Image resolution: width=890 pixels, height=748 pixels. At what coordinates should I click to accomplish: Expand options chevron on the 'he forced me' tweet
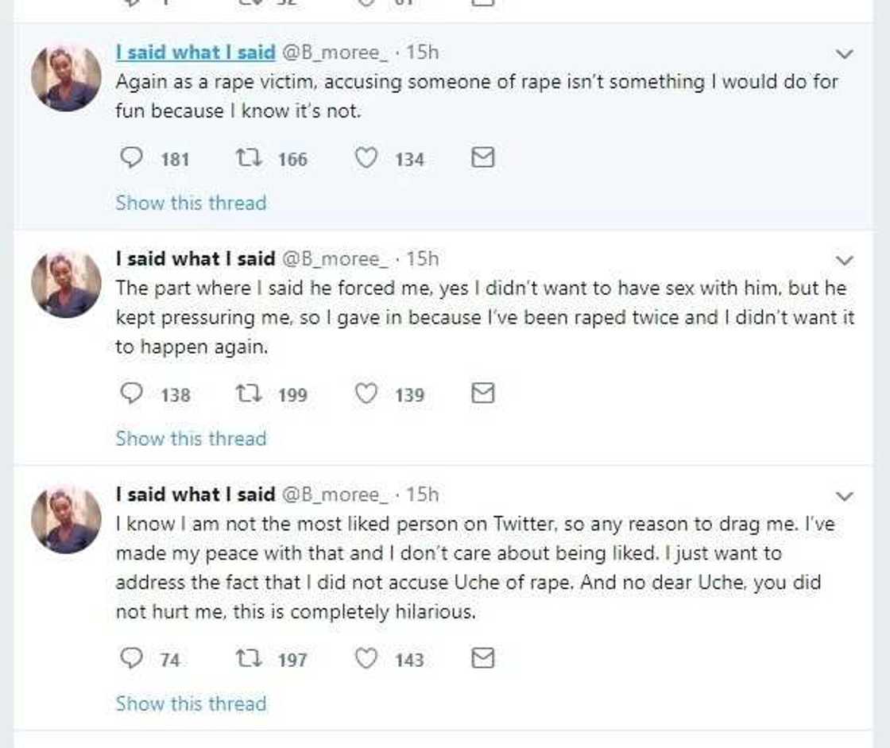[x=845, y=261]
